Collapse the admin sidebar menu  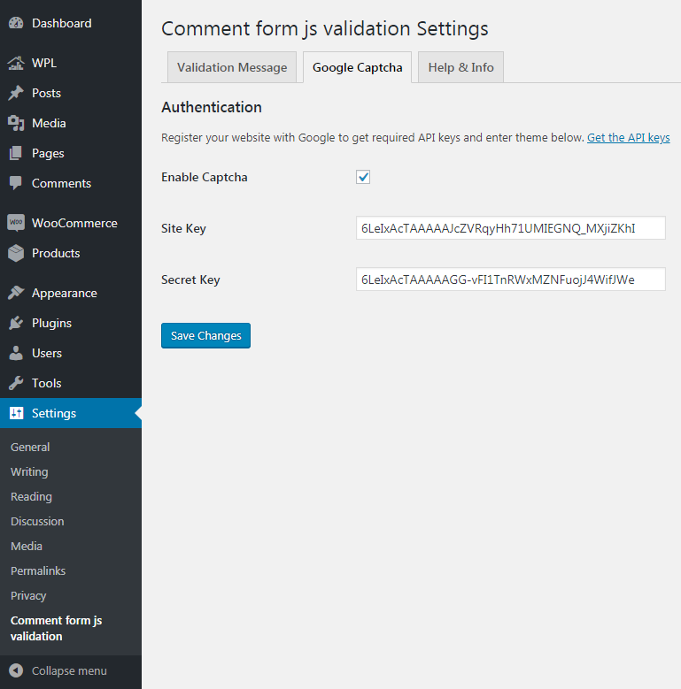click(x=58, y=670)
